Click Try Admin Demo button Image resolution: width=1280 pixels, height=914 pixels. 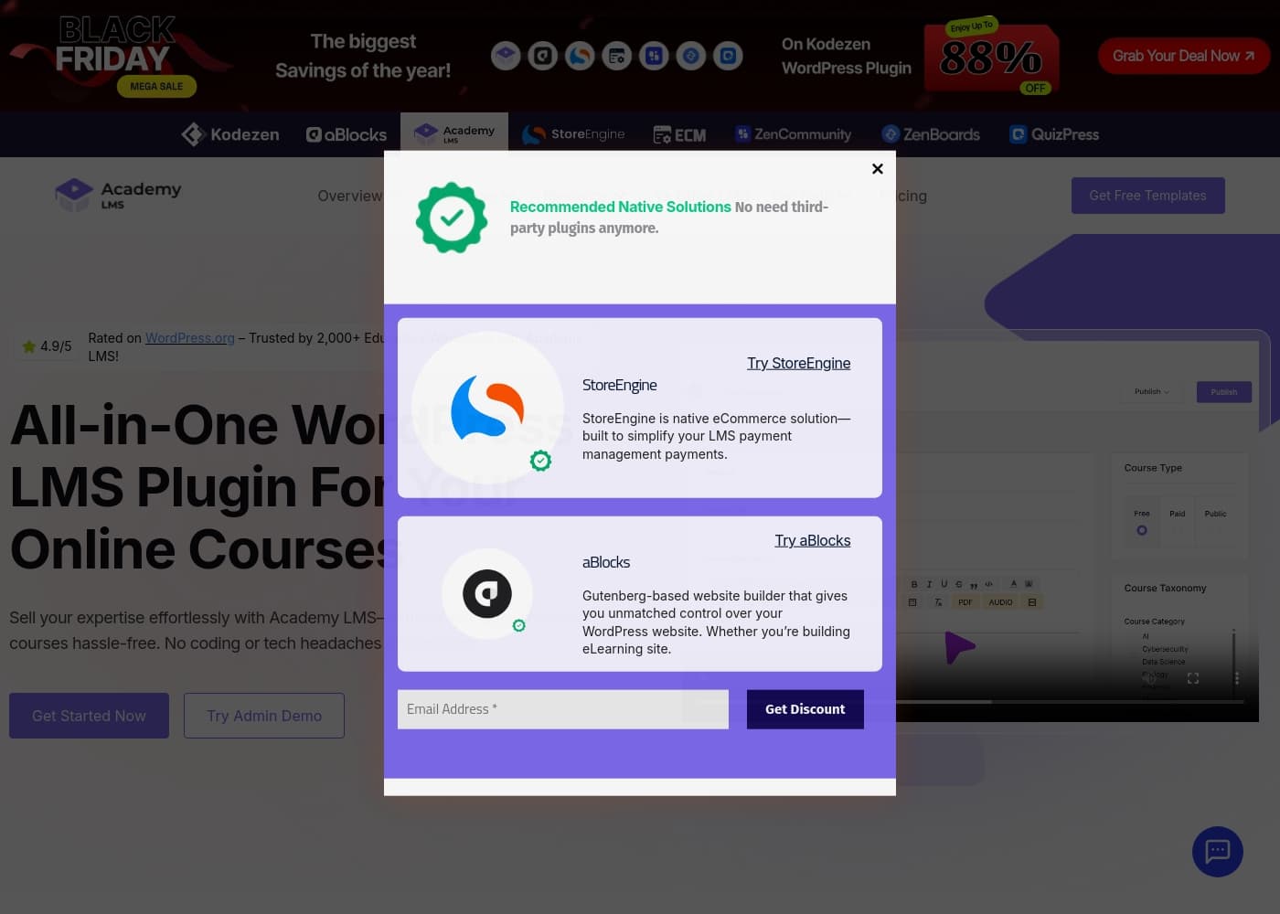tap(264, 716)
